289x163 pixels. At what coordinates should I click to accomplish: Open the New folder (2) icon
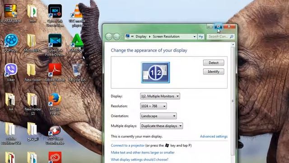33,104
